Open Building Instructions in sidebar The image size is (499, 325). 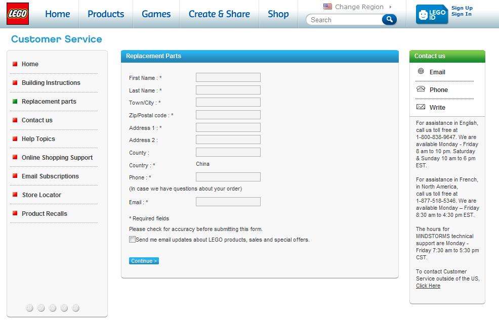click(51, 82)
